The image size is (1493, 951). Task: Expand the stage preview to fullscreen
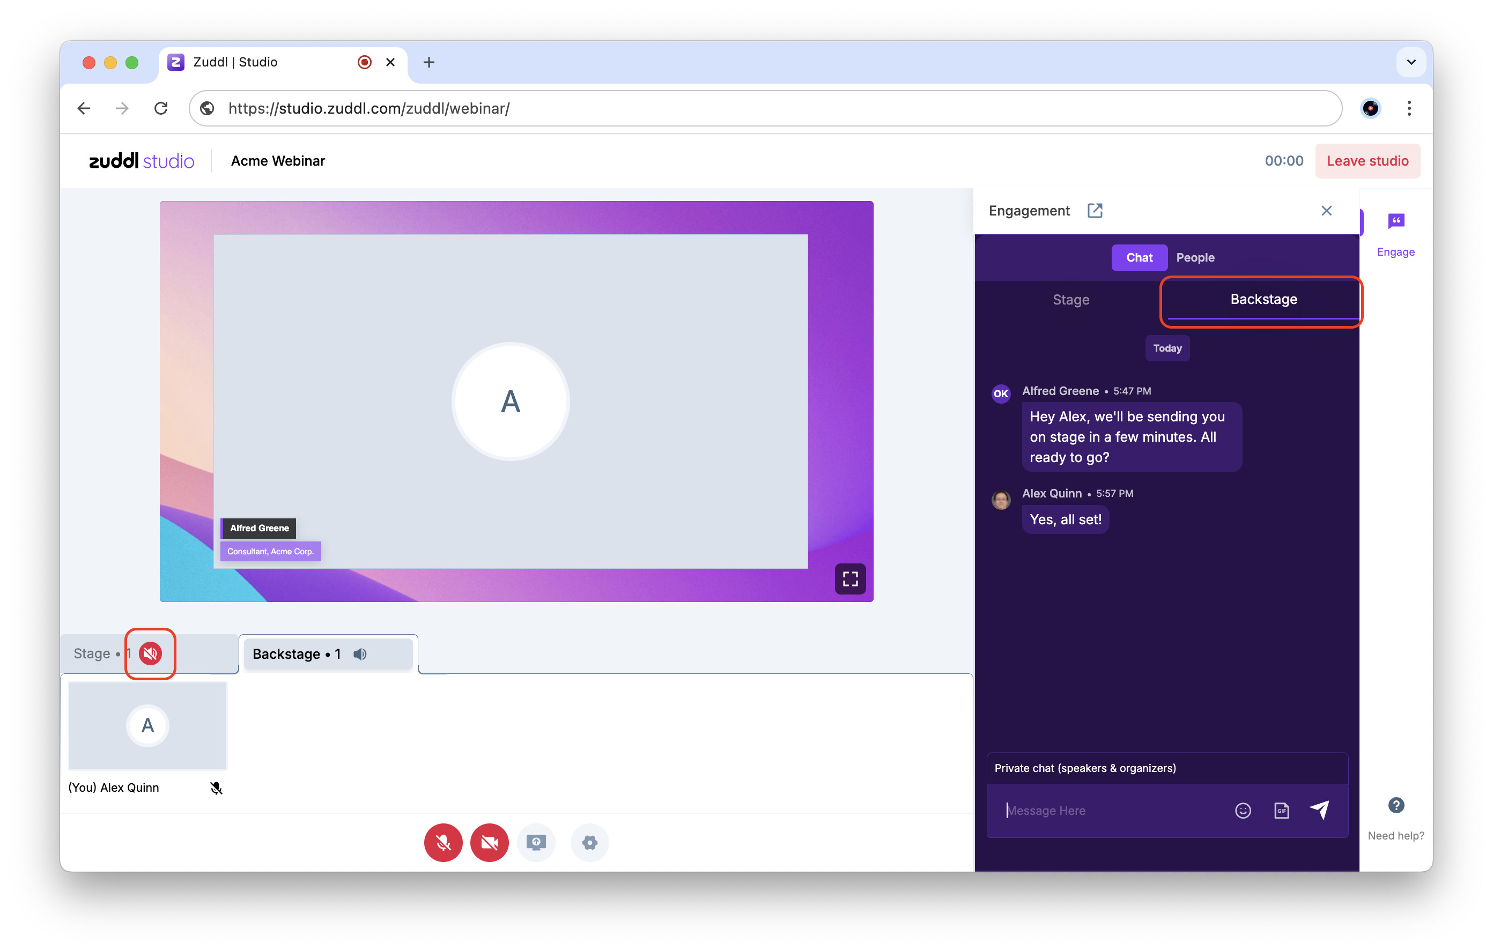850,579
